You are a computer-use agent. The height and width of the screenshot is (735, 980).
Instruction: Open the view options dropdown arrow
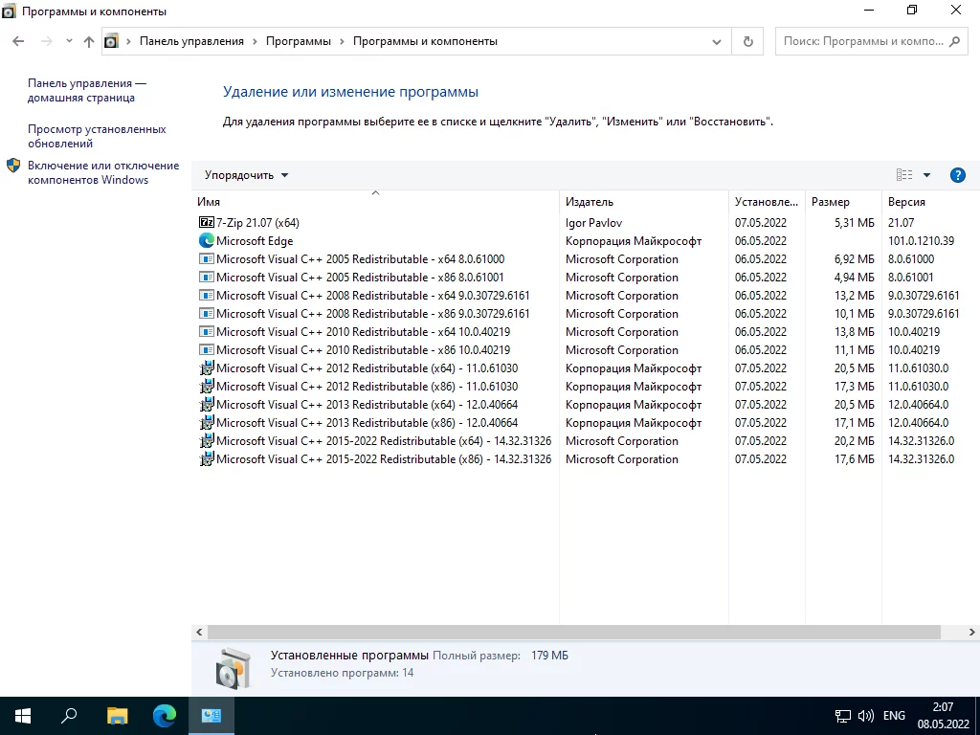click(926, 175)
